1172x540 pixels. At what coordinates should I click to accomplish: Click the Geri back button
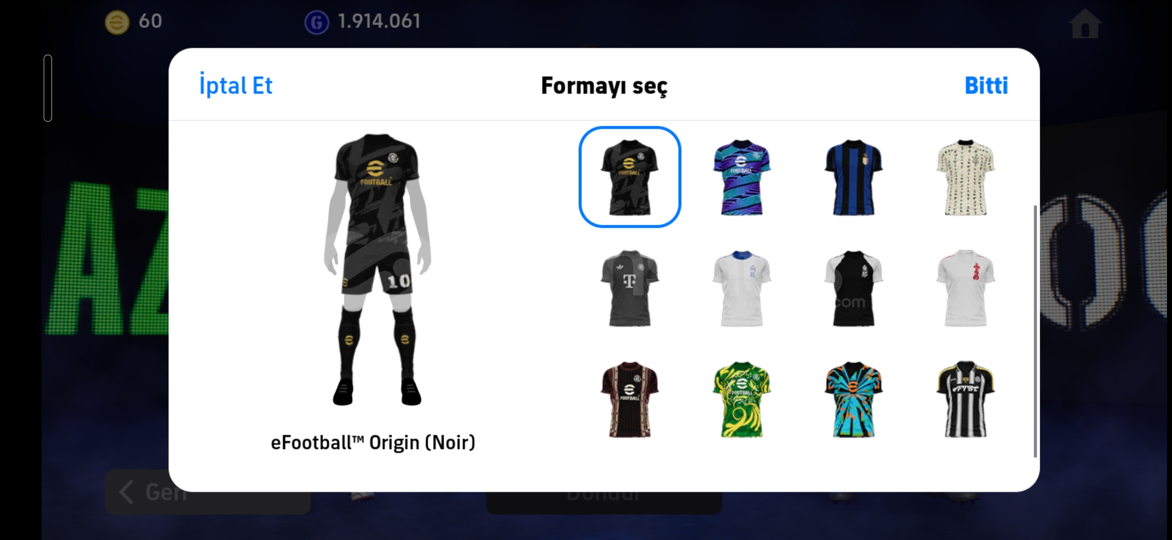(208, 492)
